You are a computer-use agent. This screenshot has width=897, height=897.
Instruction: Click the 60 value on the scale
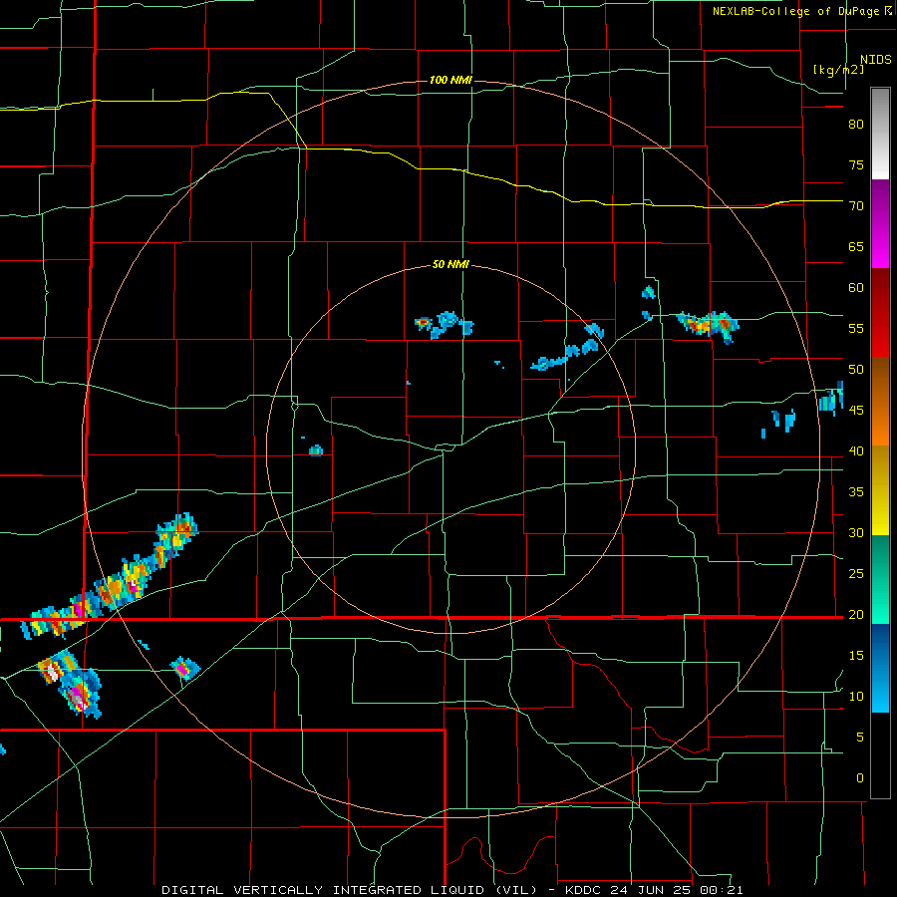pos(856,288)
